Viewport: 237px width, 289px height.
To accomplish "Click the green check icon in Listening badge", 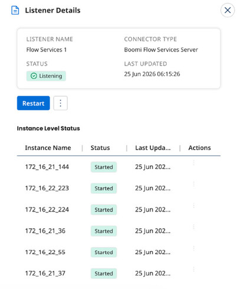I will (x=34, y=76).
